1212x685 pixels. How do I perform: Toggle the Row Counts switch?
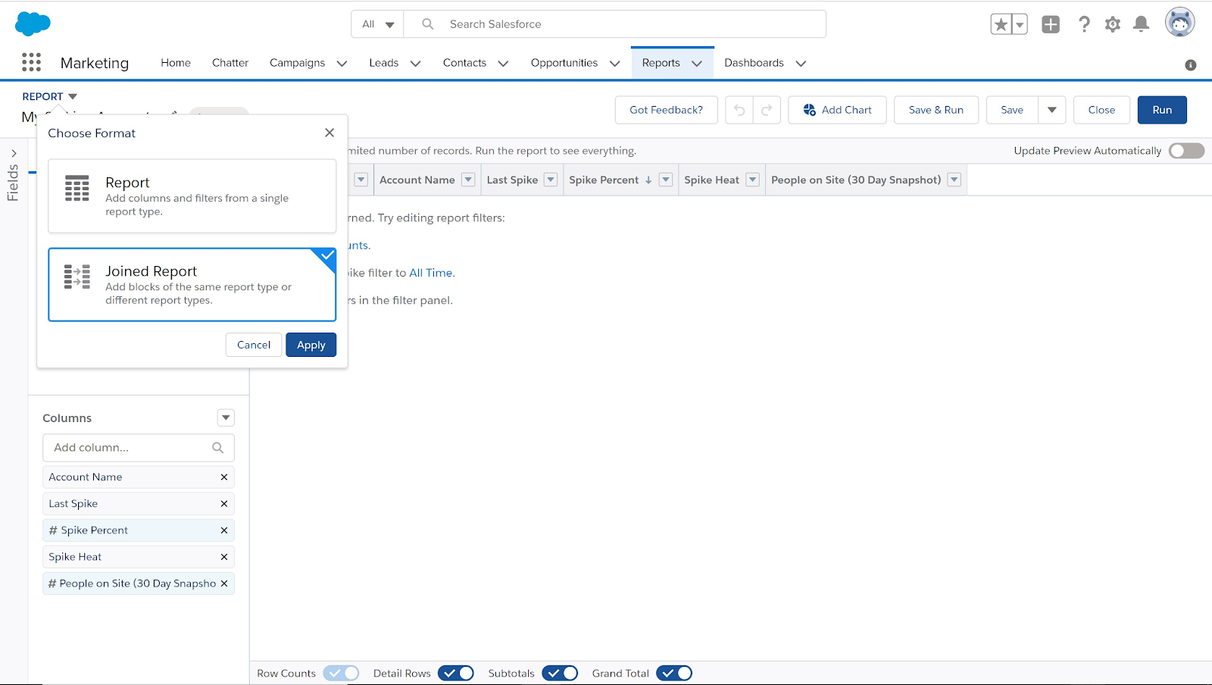341,673
